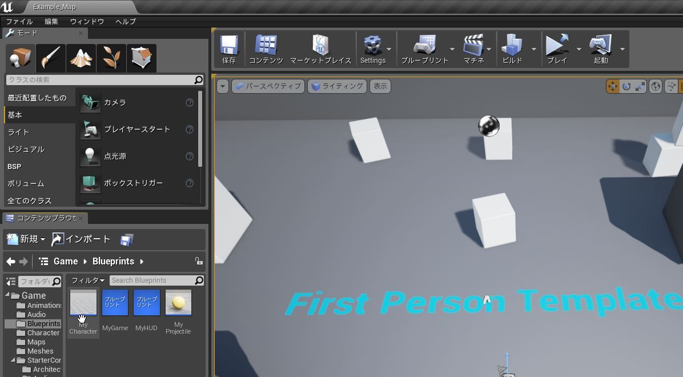683x377 pixels.
Task: Select the Paint mode brush icon
Action: (51, 58)
